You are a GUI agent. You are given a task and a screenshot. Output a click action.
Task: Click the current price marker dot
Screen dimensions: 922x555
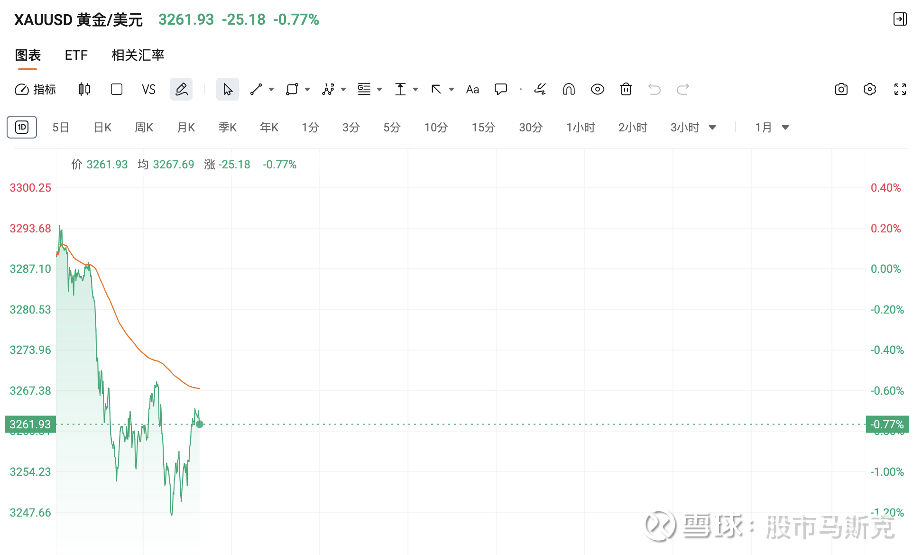pos(200,424)
